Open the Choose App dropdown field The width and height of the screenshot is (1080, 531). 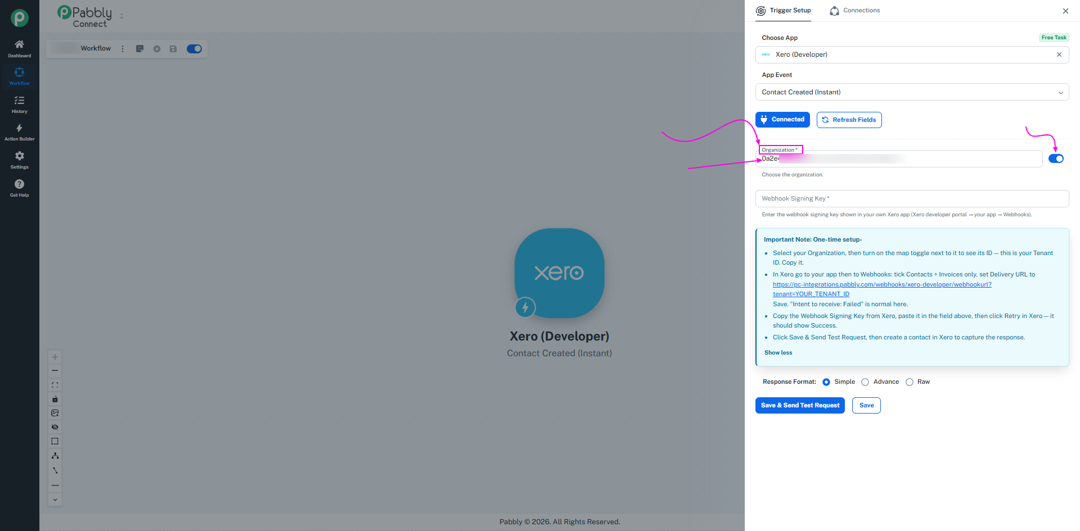coord(912,55)
